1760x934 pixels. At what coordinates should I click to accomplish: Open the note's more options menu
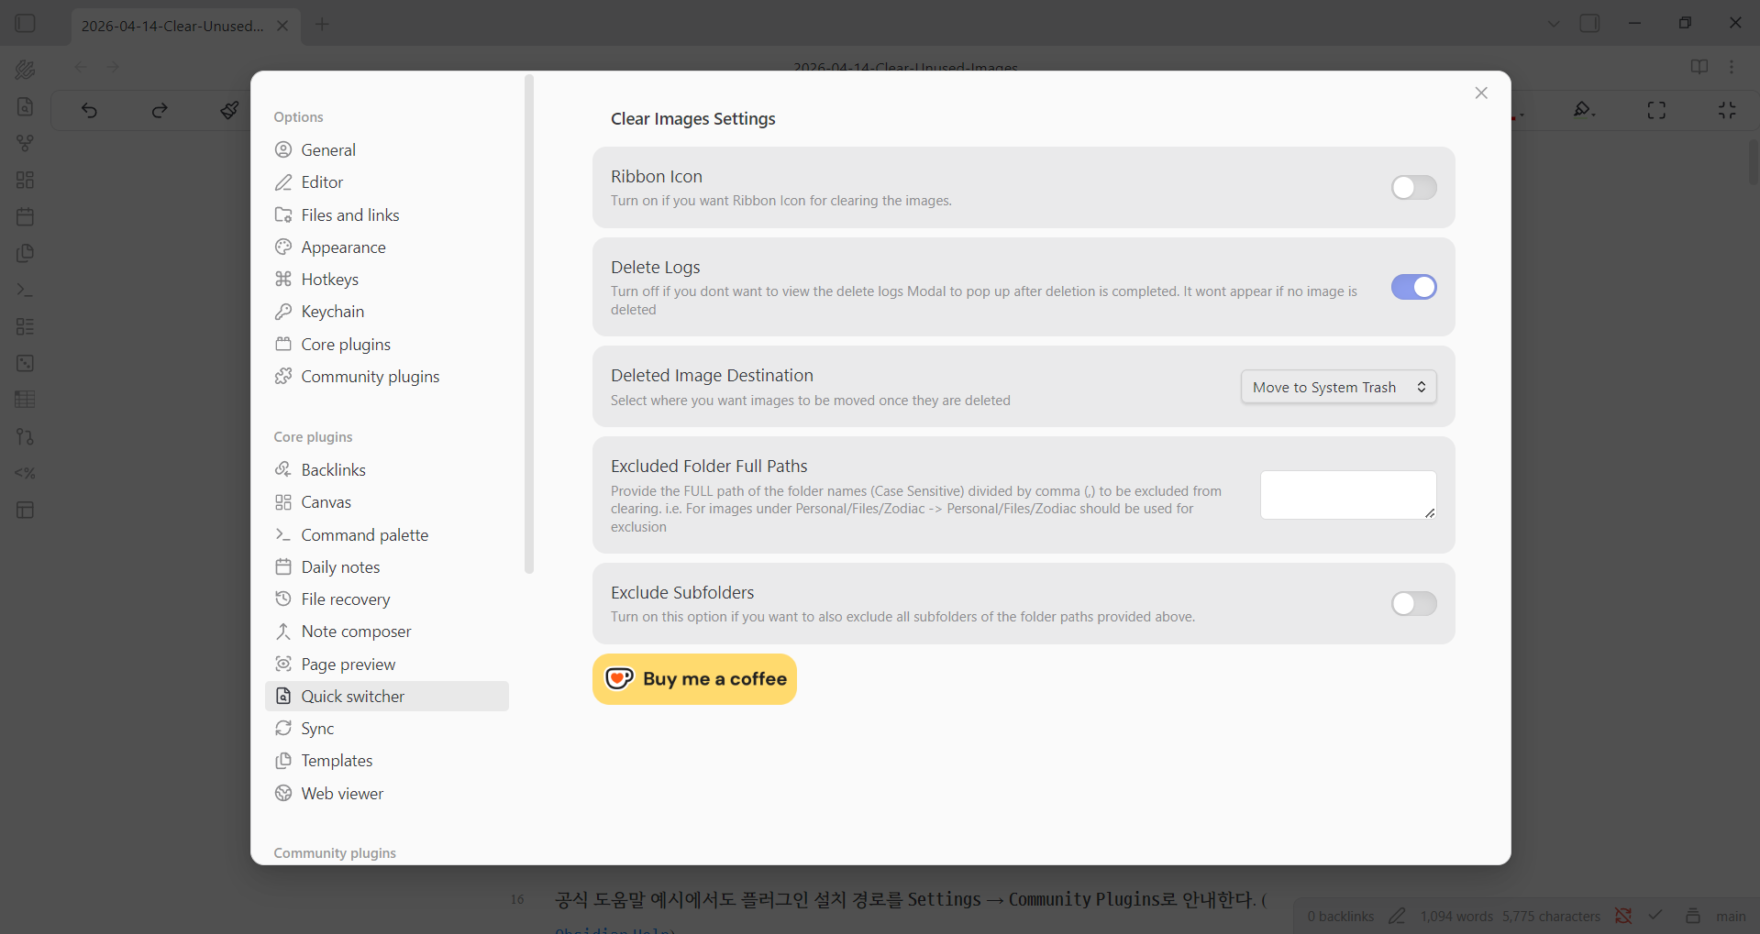[1732, 67]
